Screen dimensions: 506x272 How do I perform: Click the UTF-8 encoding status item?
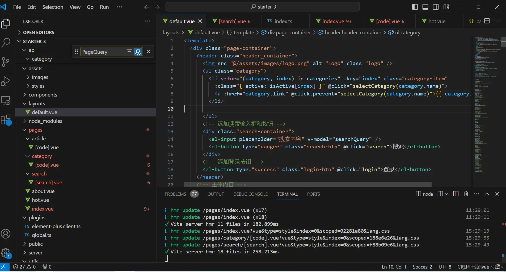click(x=445, y=267)
